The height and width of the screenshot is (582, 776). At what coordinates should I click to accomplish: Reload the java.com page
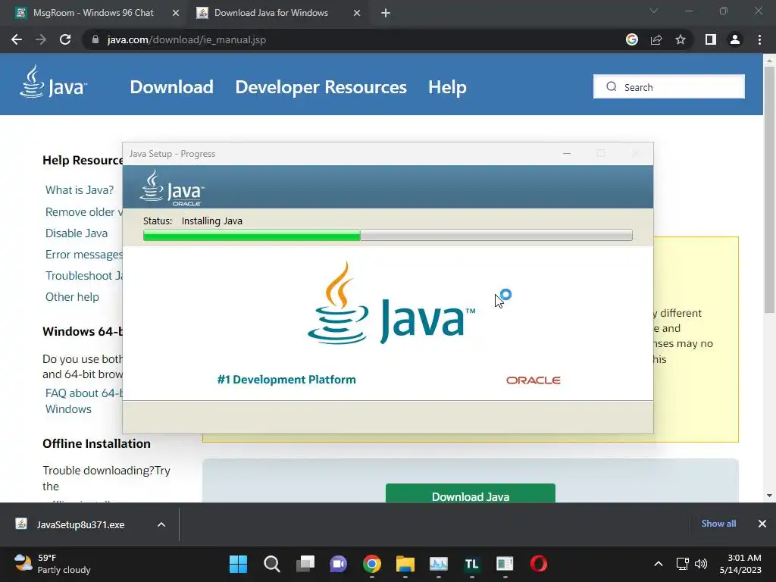[x=65, y=39]
